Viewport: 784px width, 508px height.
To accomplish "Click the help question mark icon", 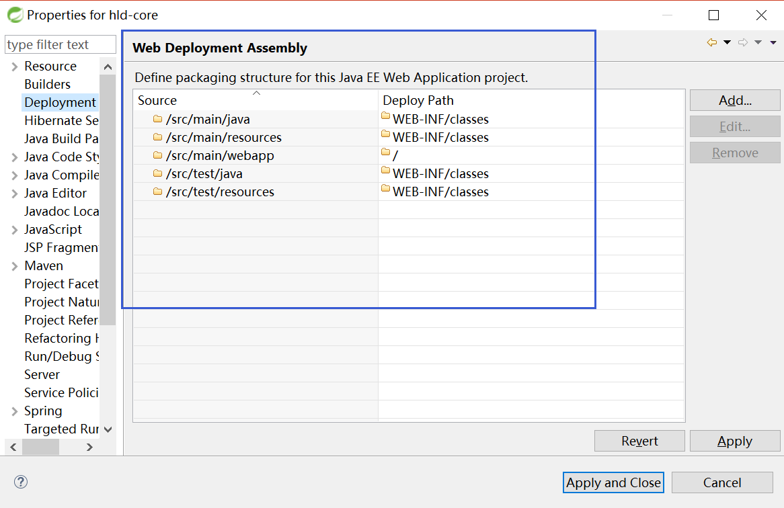I will (21, 482).
